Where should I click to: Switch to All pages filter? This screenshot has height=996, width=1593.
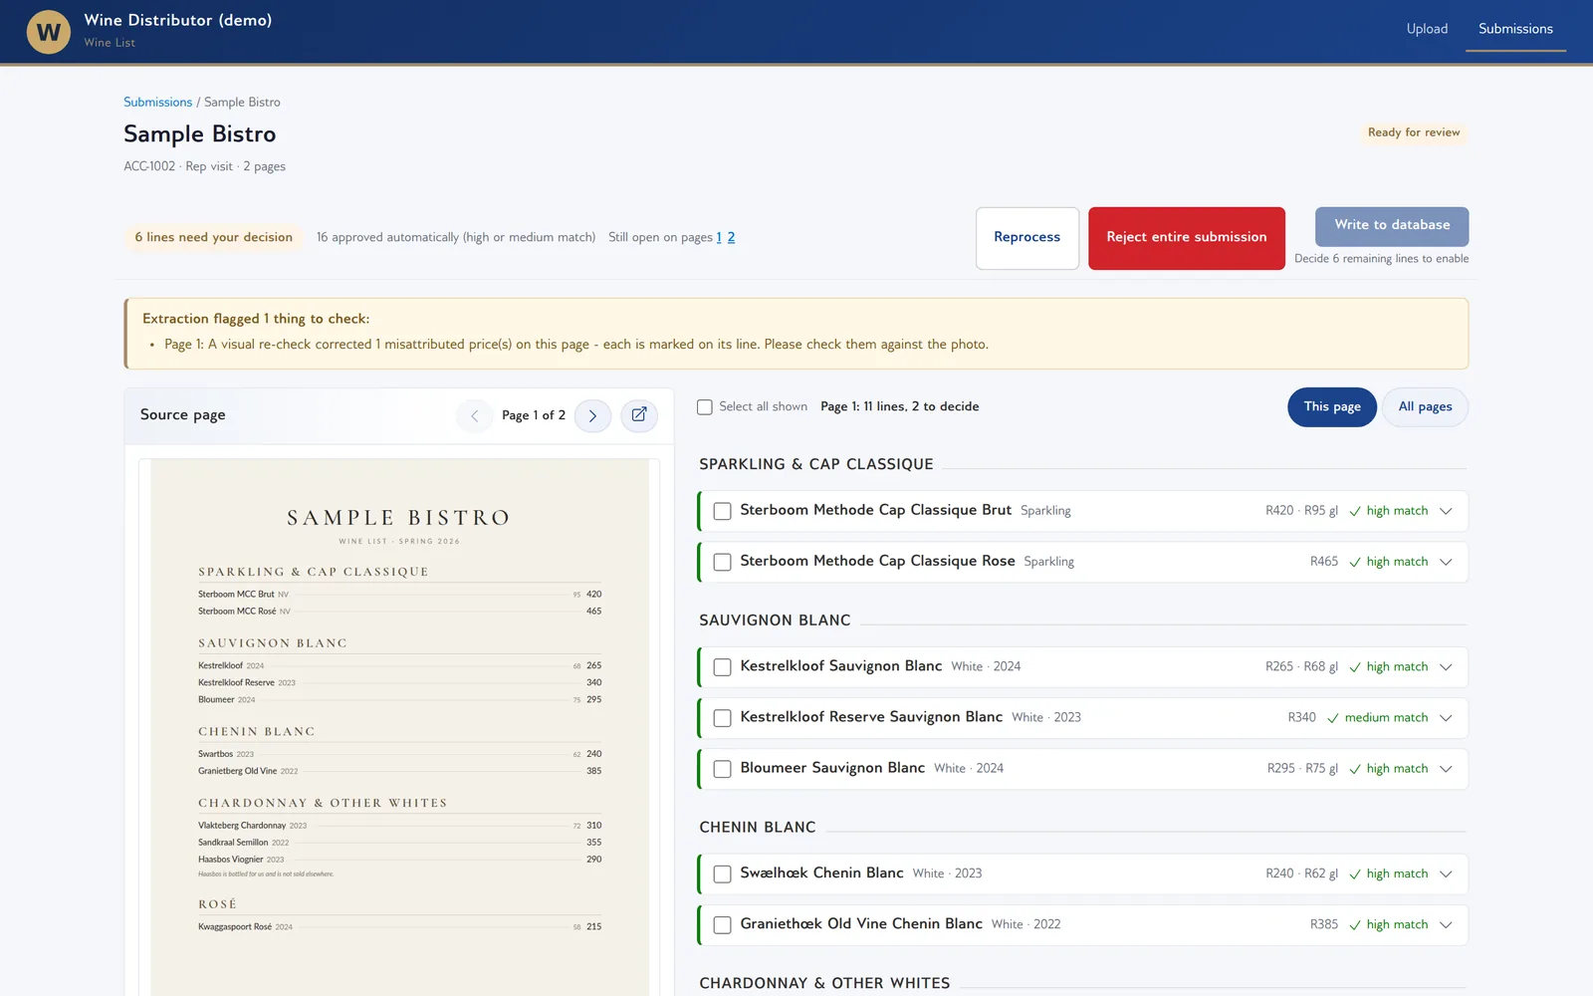pyautogui.click(x=1425, y=407)
